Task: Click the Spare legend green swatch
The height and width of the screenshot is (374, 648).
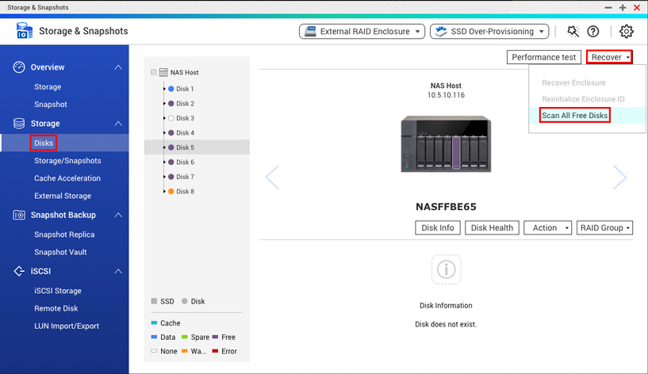Action: pos(185,337)
